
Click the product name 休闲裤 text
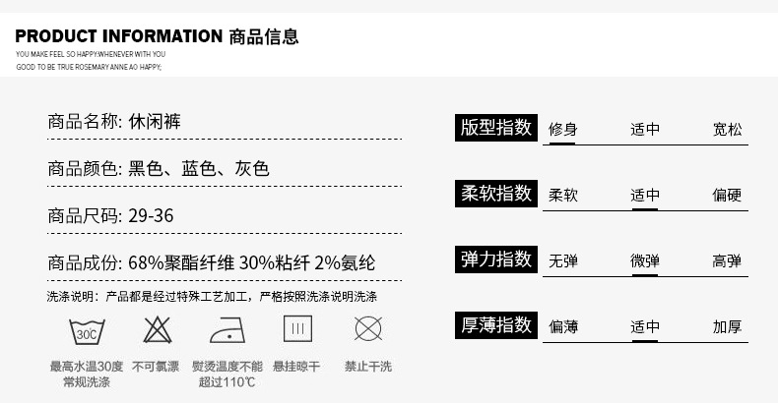pyautogui.click(x=155, y=122)
